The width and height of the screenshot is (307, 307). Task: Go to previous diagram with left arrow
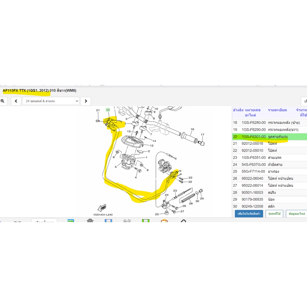[x=16, y=101]
